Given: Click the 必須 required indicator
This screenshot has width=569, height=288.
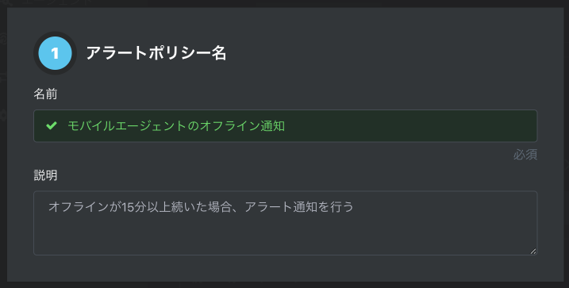Looking at the screenshot, I should [x=525, y=155].
